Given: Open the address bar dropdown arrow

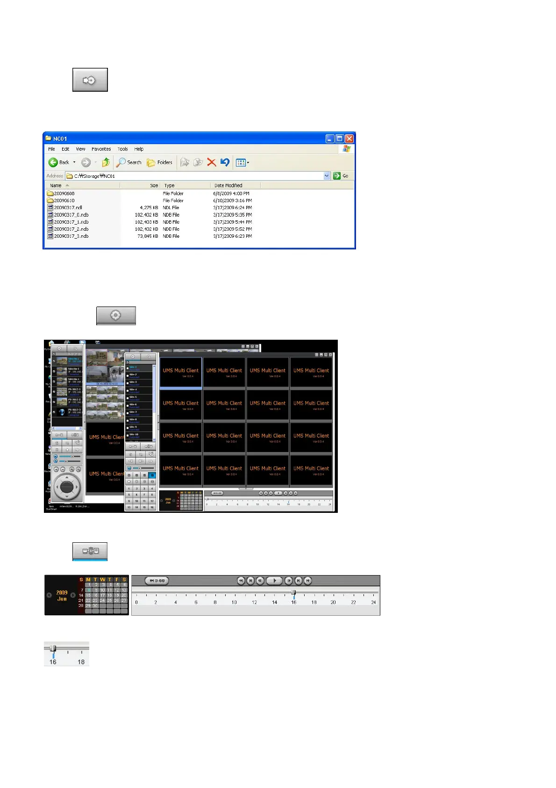Looking at the screenshot, I should [x=327, y=176].
